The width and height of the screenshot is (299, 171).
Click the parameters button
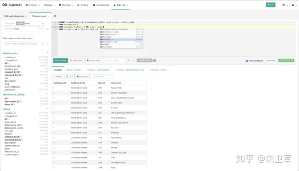(x=271, y=61)
